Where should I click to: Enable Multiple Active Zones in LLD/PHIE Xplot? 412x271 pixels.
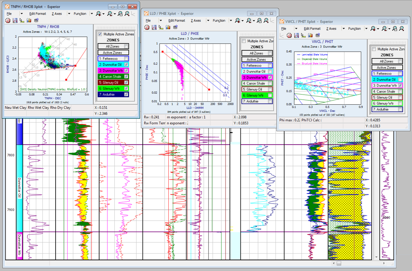point(244,41)
